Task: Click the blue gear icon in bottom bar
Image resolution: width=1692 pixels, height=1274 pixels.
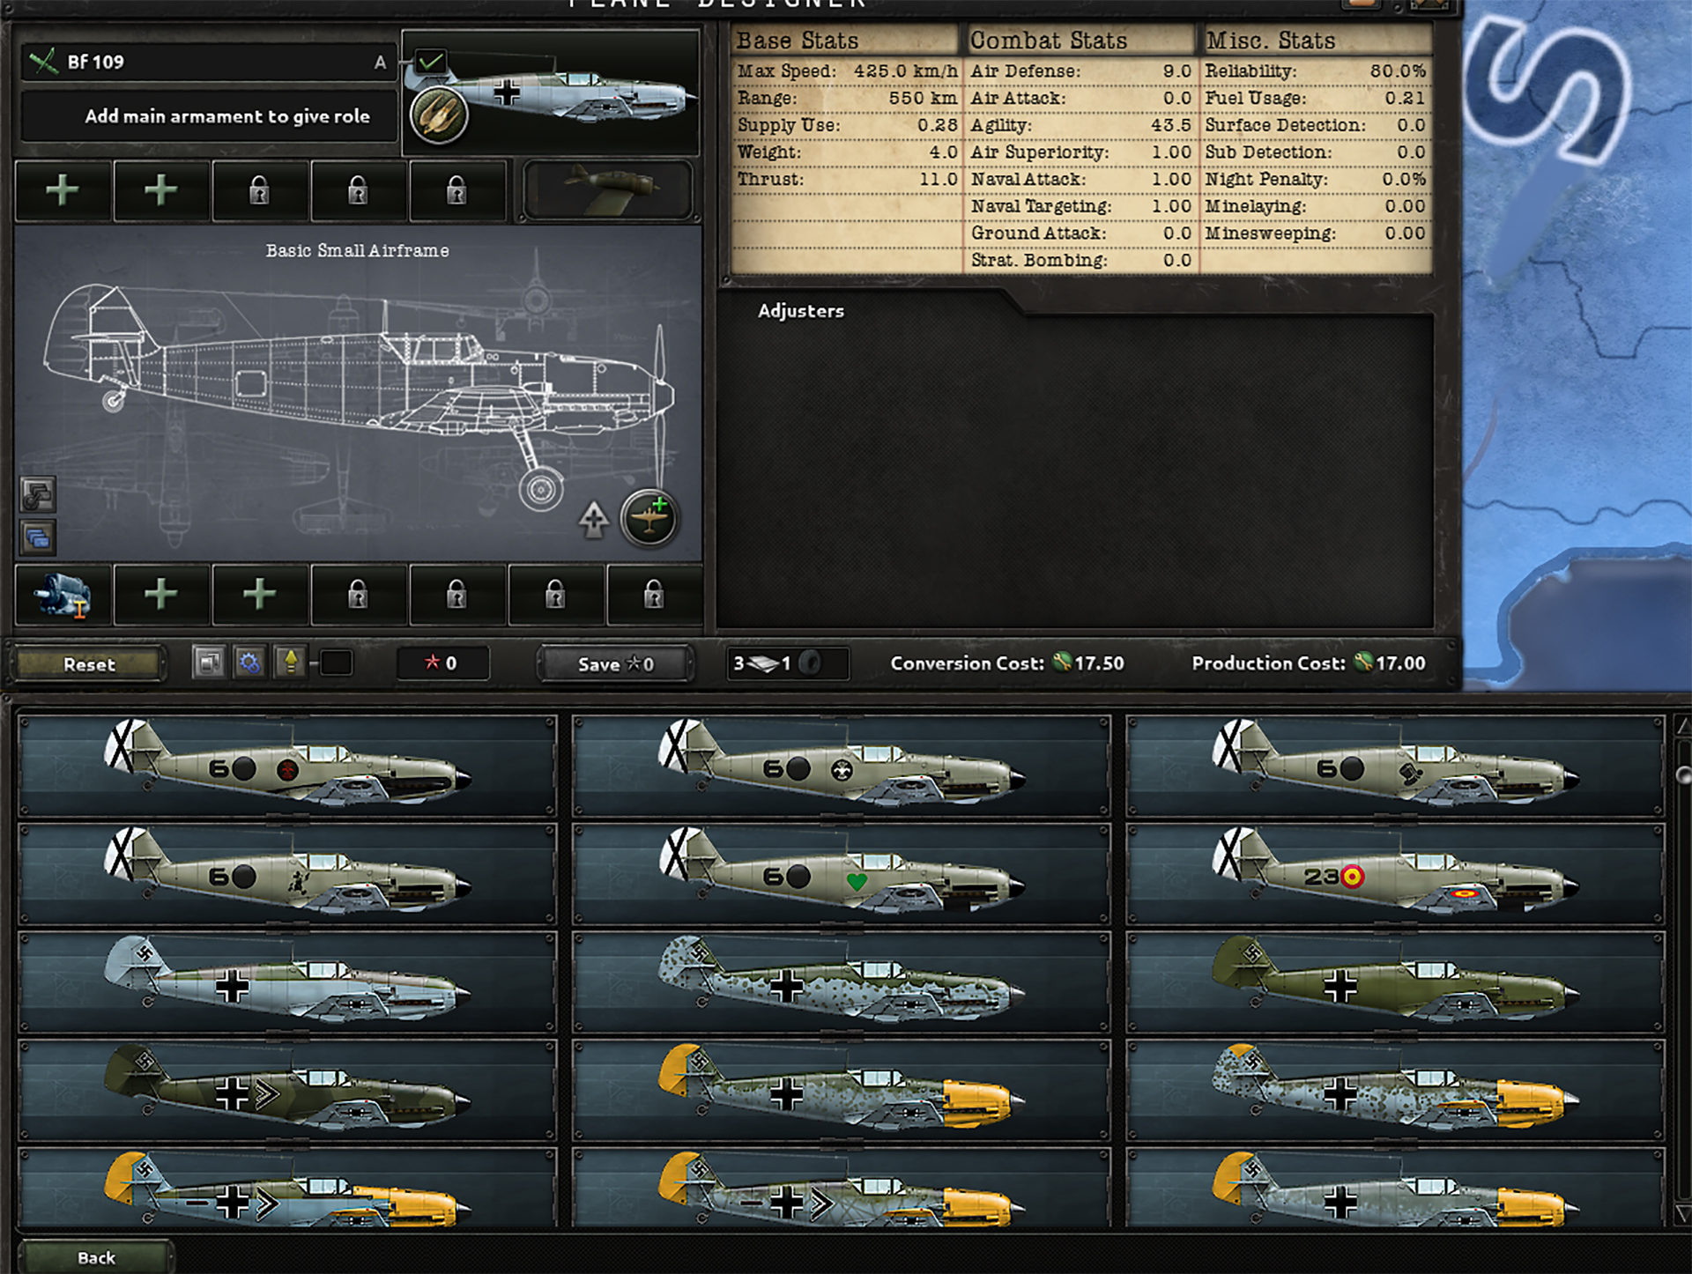Action: [x=249, y=663]
